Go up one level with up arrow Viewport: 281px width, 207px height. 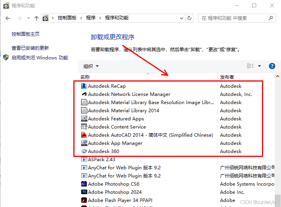pos(36,18)
